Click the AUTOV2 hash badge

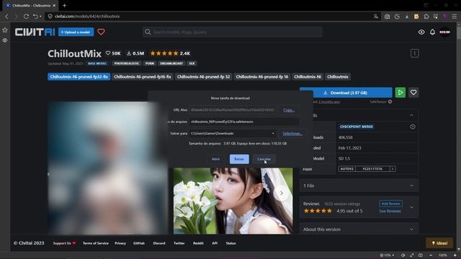347,169
